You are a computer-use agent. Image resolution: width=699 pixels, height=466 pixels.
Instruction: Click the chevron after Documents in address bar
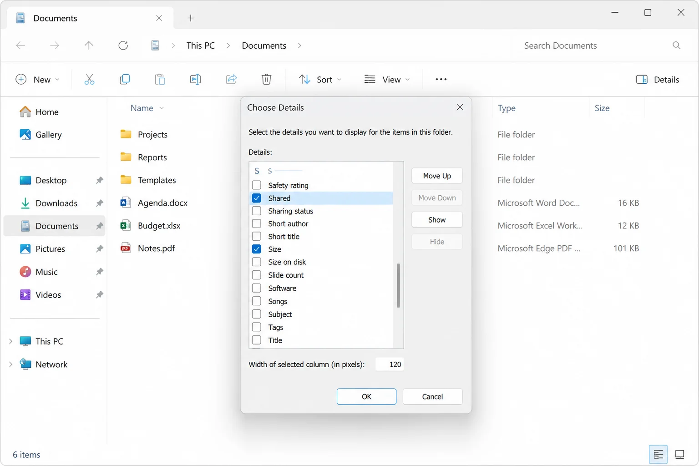tap(299, 46)
